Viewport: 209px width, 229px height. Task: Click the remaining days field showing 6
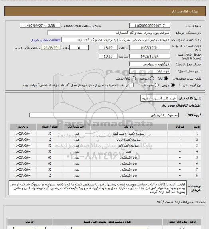[79, 48]
